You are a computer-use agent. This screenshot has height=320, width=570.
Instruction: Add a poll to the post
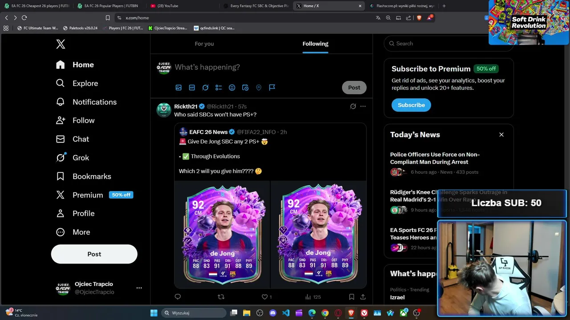[219, 88]
